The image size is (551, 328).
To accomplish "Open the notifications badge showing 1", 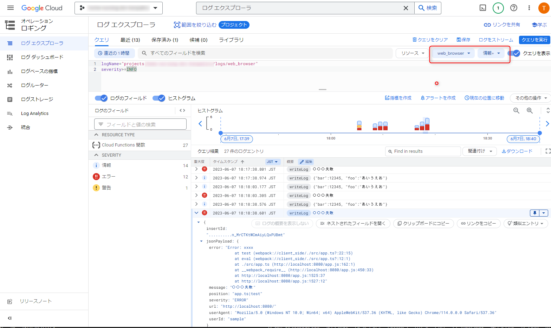I will pyautogui.click(x=498, y=8).
